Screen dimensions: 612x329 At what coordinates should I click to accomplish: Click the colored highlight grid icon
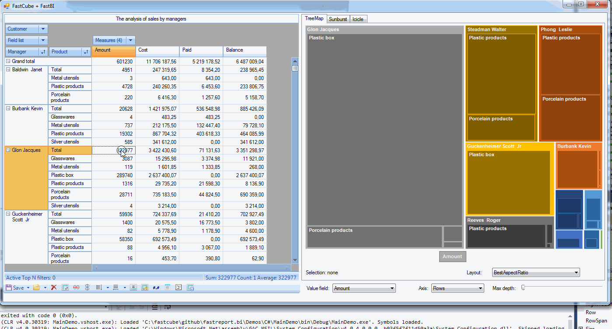[145, 287]
